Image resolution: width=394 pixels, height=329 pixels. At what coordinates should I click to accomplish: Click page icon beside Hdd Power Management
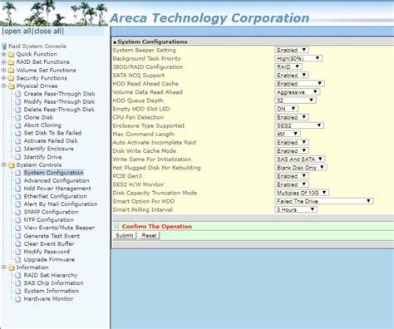(18, 189)
